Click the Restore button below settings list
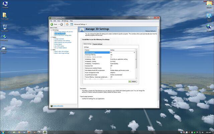 coord(132,81)
